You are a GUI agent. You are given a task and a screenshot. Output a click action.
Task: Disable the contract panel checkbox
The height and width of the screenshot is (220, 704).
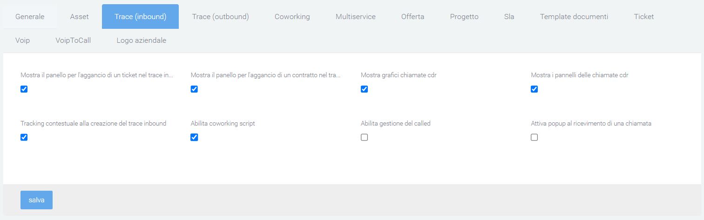(194, 89)
